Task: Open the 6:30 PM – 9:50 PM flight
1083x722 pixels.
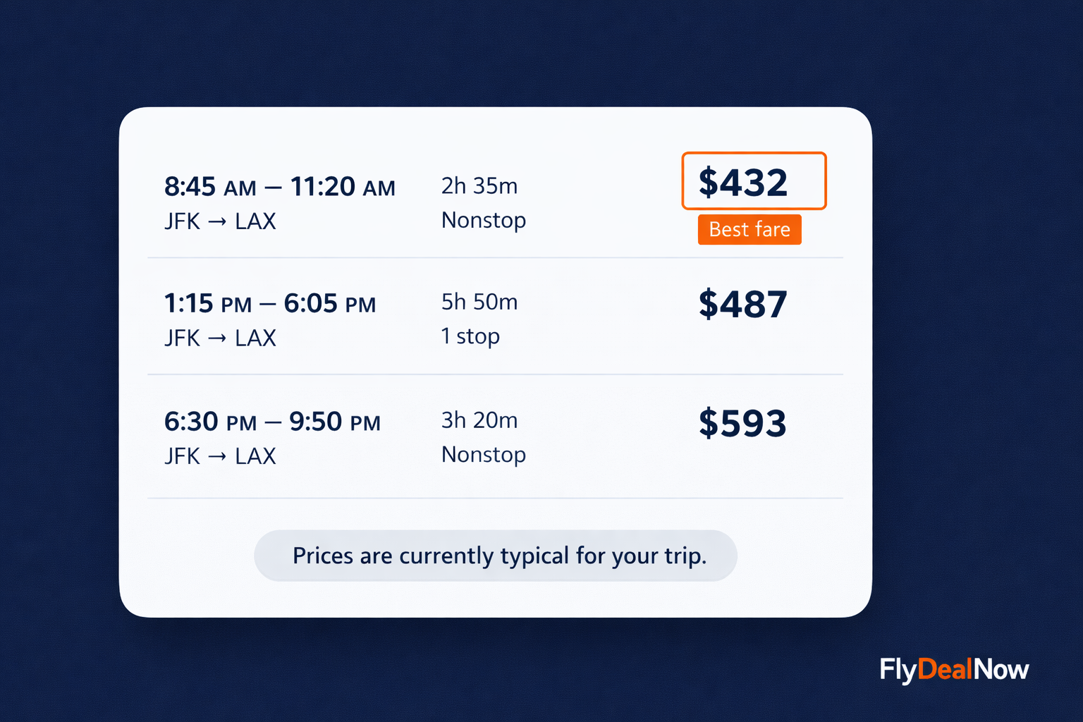Action: (272, 422)
